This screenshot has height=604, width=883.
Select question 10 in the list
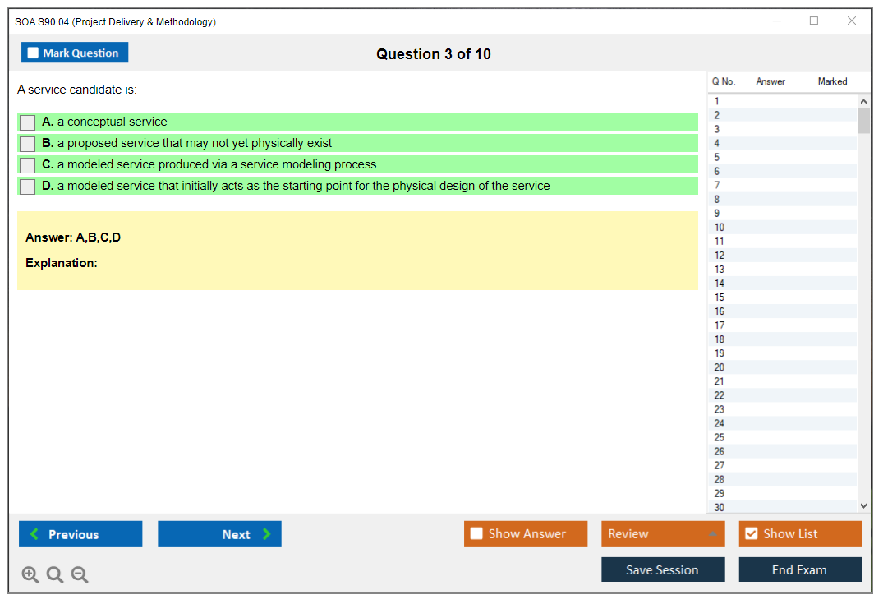point(720,228)
